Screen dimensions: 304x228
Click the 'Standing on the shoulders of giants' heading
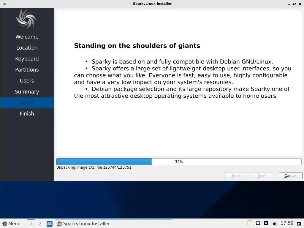pyautogui.click(x=137, y=46)
